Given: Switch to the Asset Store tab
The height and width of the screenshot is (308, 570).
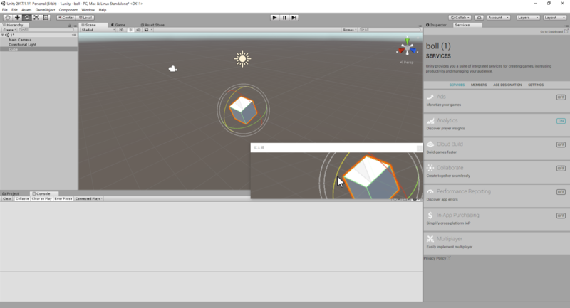Looking at the screenshot, I should tap(152, 25).
